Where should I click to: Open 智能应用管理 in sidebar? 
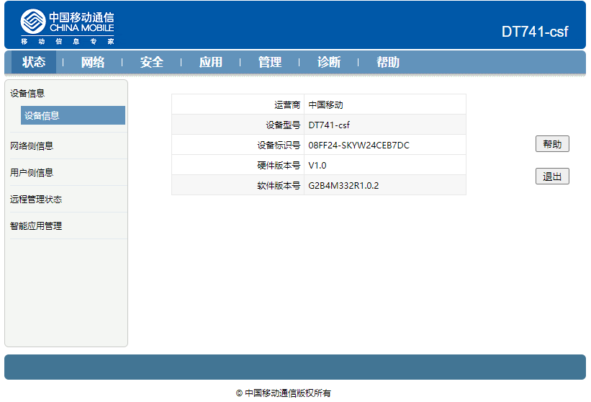click(x=36, y=226)
